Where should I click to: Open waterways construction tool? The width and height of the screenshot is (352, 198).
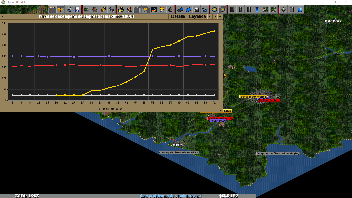257,10
